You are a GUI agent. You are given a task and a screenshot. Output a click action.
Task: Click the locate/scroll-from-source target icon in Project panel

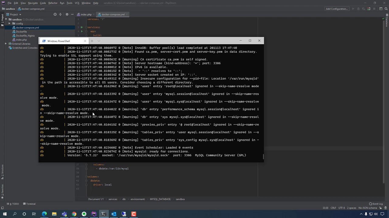coord(55,14)
